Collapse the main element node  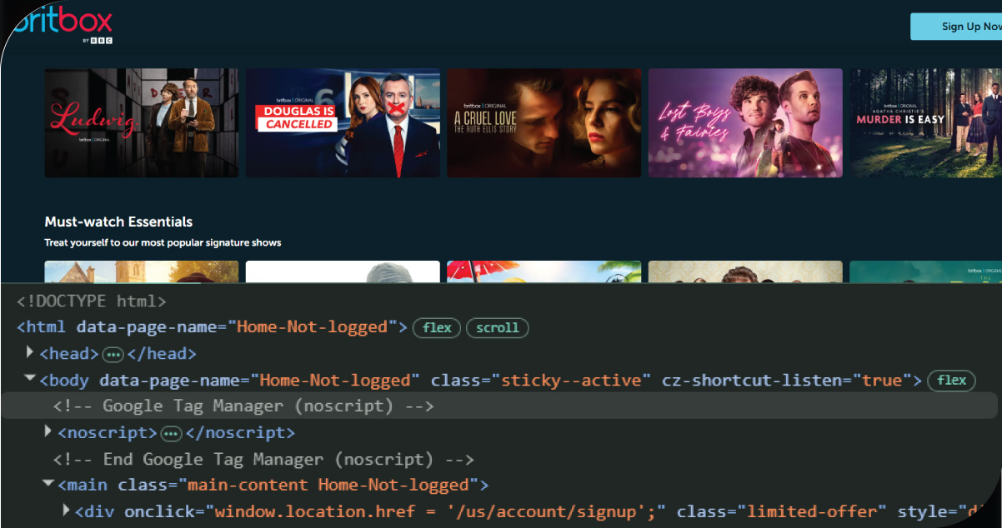48,484
